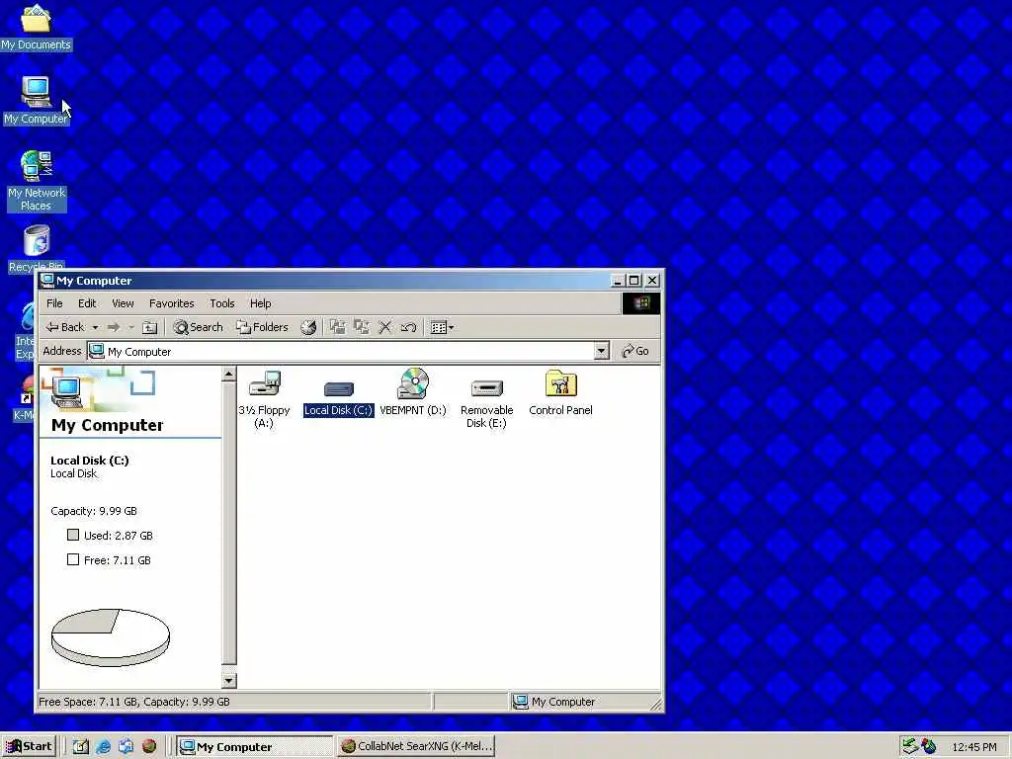
Task: Open the Views dropdown button
Action: coord(442,327)
